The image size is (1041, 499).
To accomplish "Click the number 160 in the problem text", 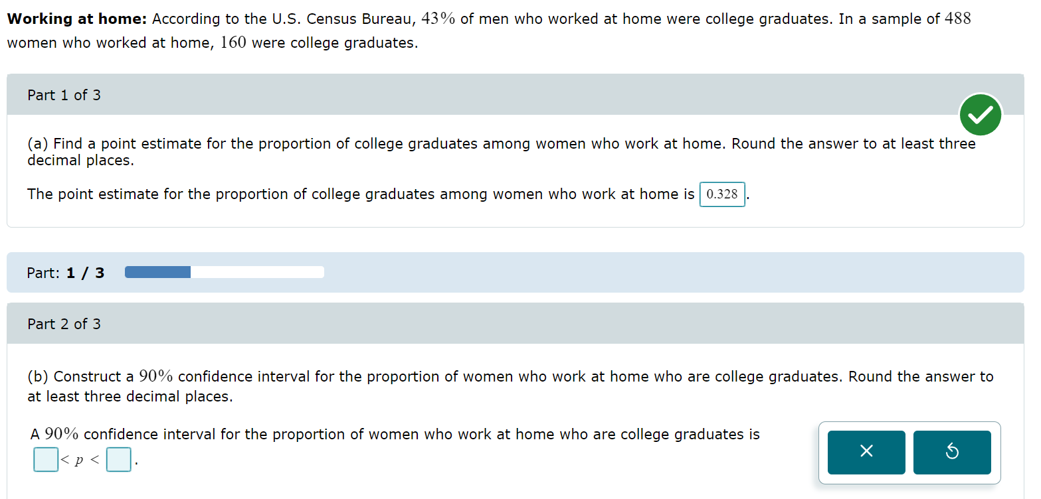I will tap(233, 43).
